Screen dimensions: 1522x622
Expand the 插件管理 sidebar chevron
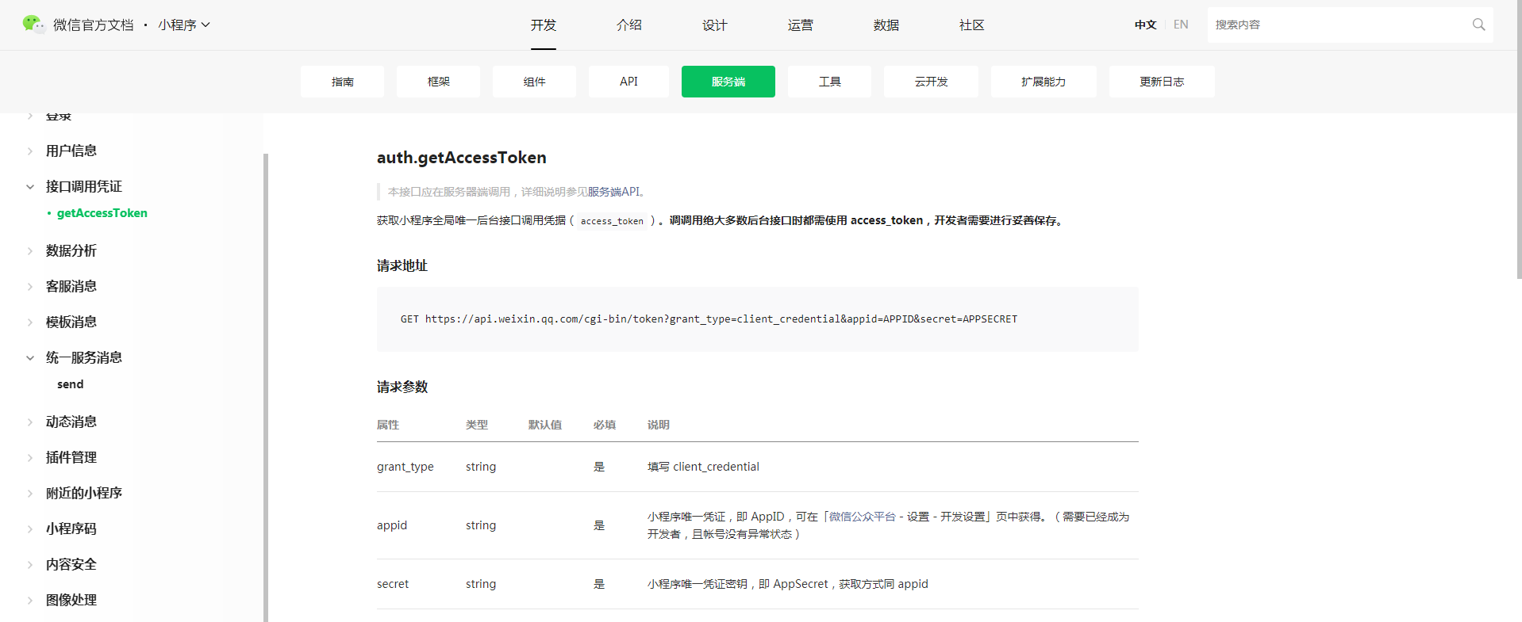pos(30,457)
